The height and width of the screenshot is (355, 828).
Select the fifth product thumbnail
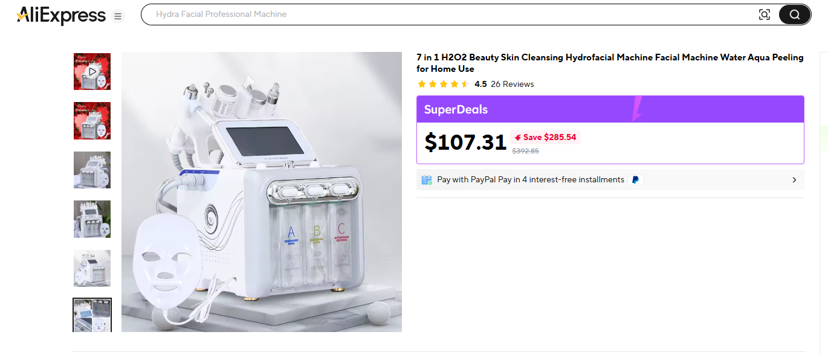(x=92, y=268)
